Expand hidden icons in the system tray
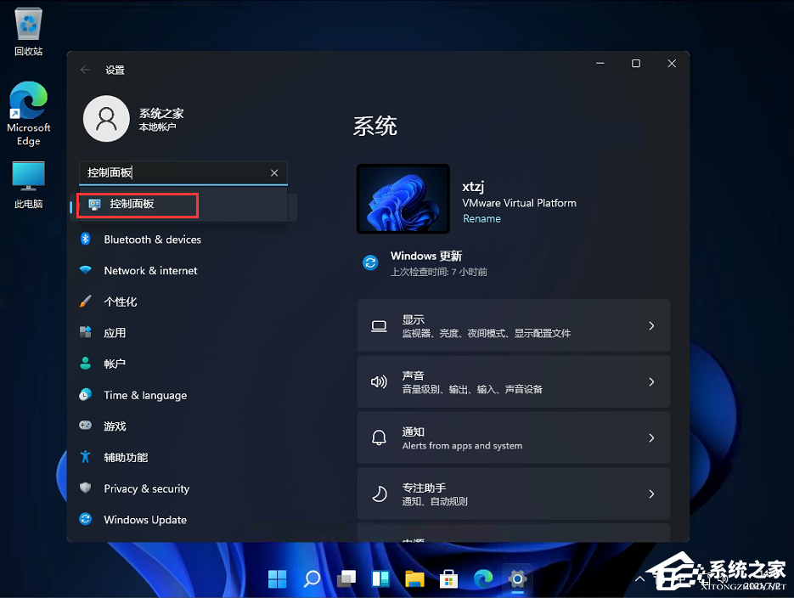 click(x=639, y=578)
